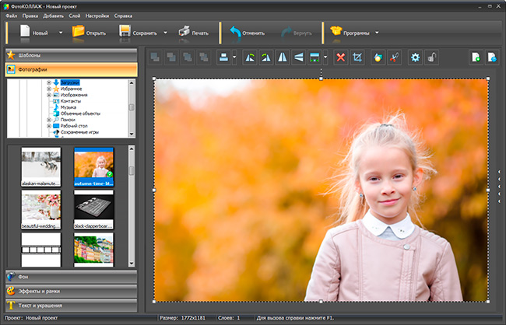The width and height of the screenshot is (506, 325).
Task: Select the beautiful-wedding thumbnail
Action: (x=41, y=209)
